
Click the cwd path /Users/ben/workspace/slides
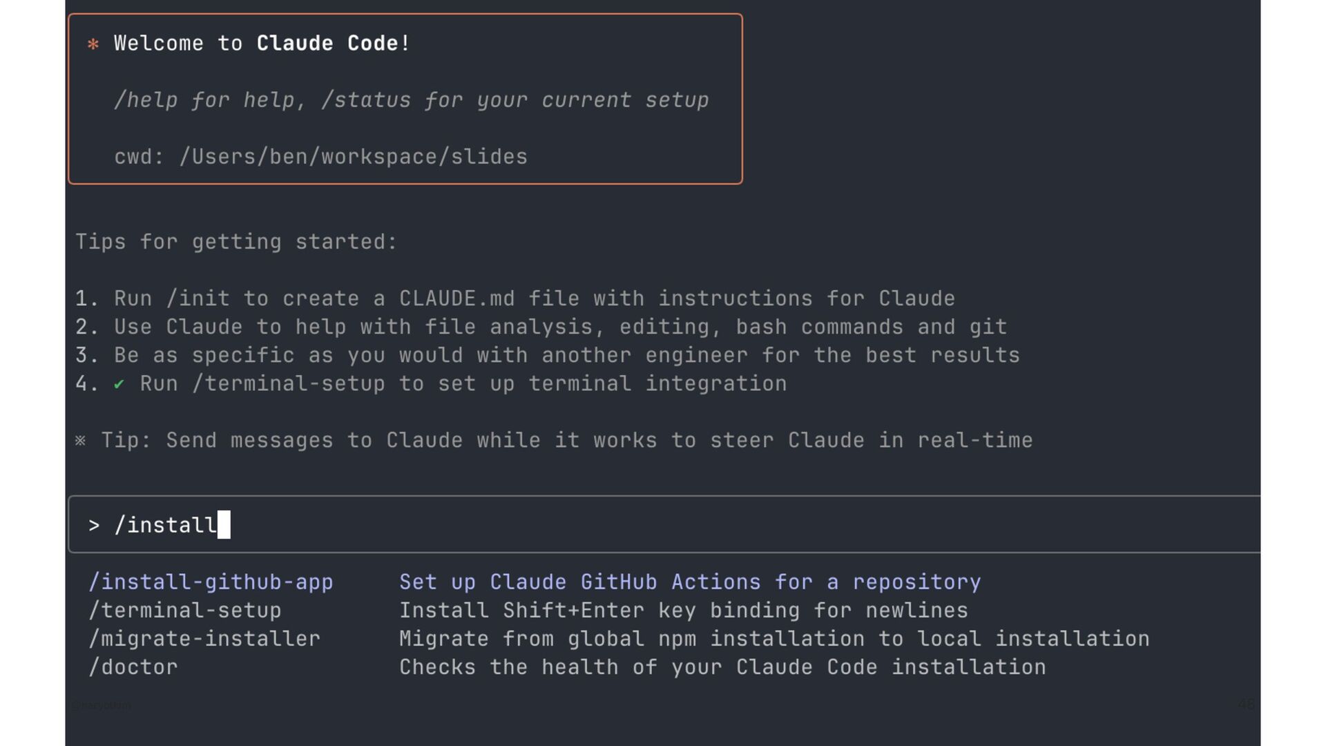353,157
